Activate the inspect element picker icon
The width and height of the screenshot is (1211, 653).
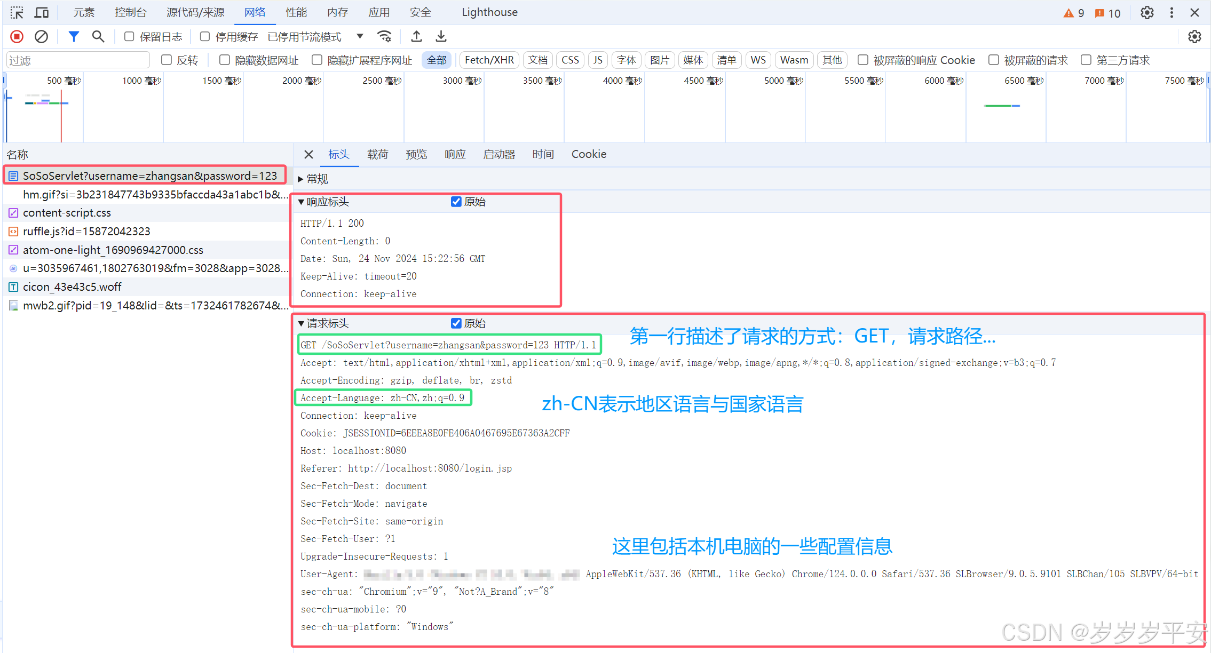[x=17, y=12]
